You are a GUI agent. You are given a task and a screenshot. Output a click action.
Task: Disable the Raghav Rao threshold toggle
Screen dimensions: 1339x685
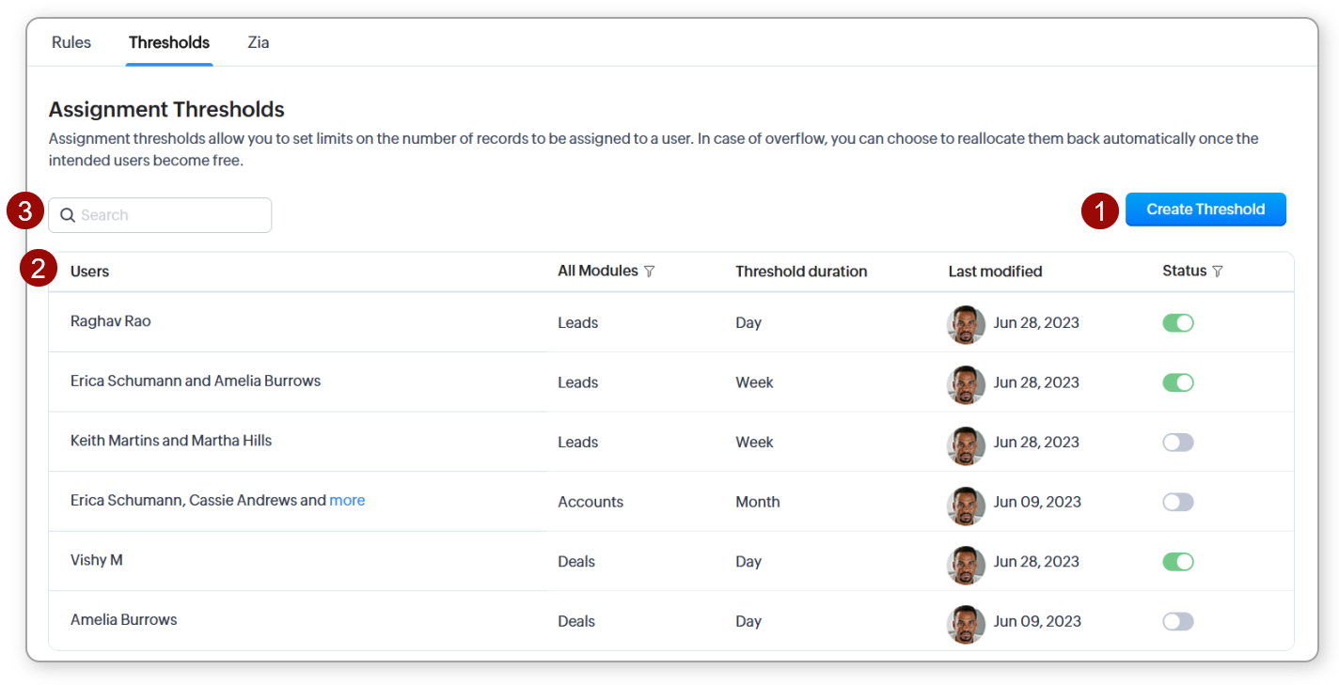[1178, 323]
